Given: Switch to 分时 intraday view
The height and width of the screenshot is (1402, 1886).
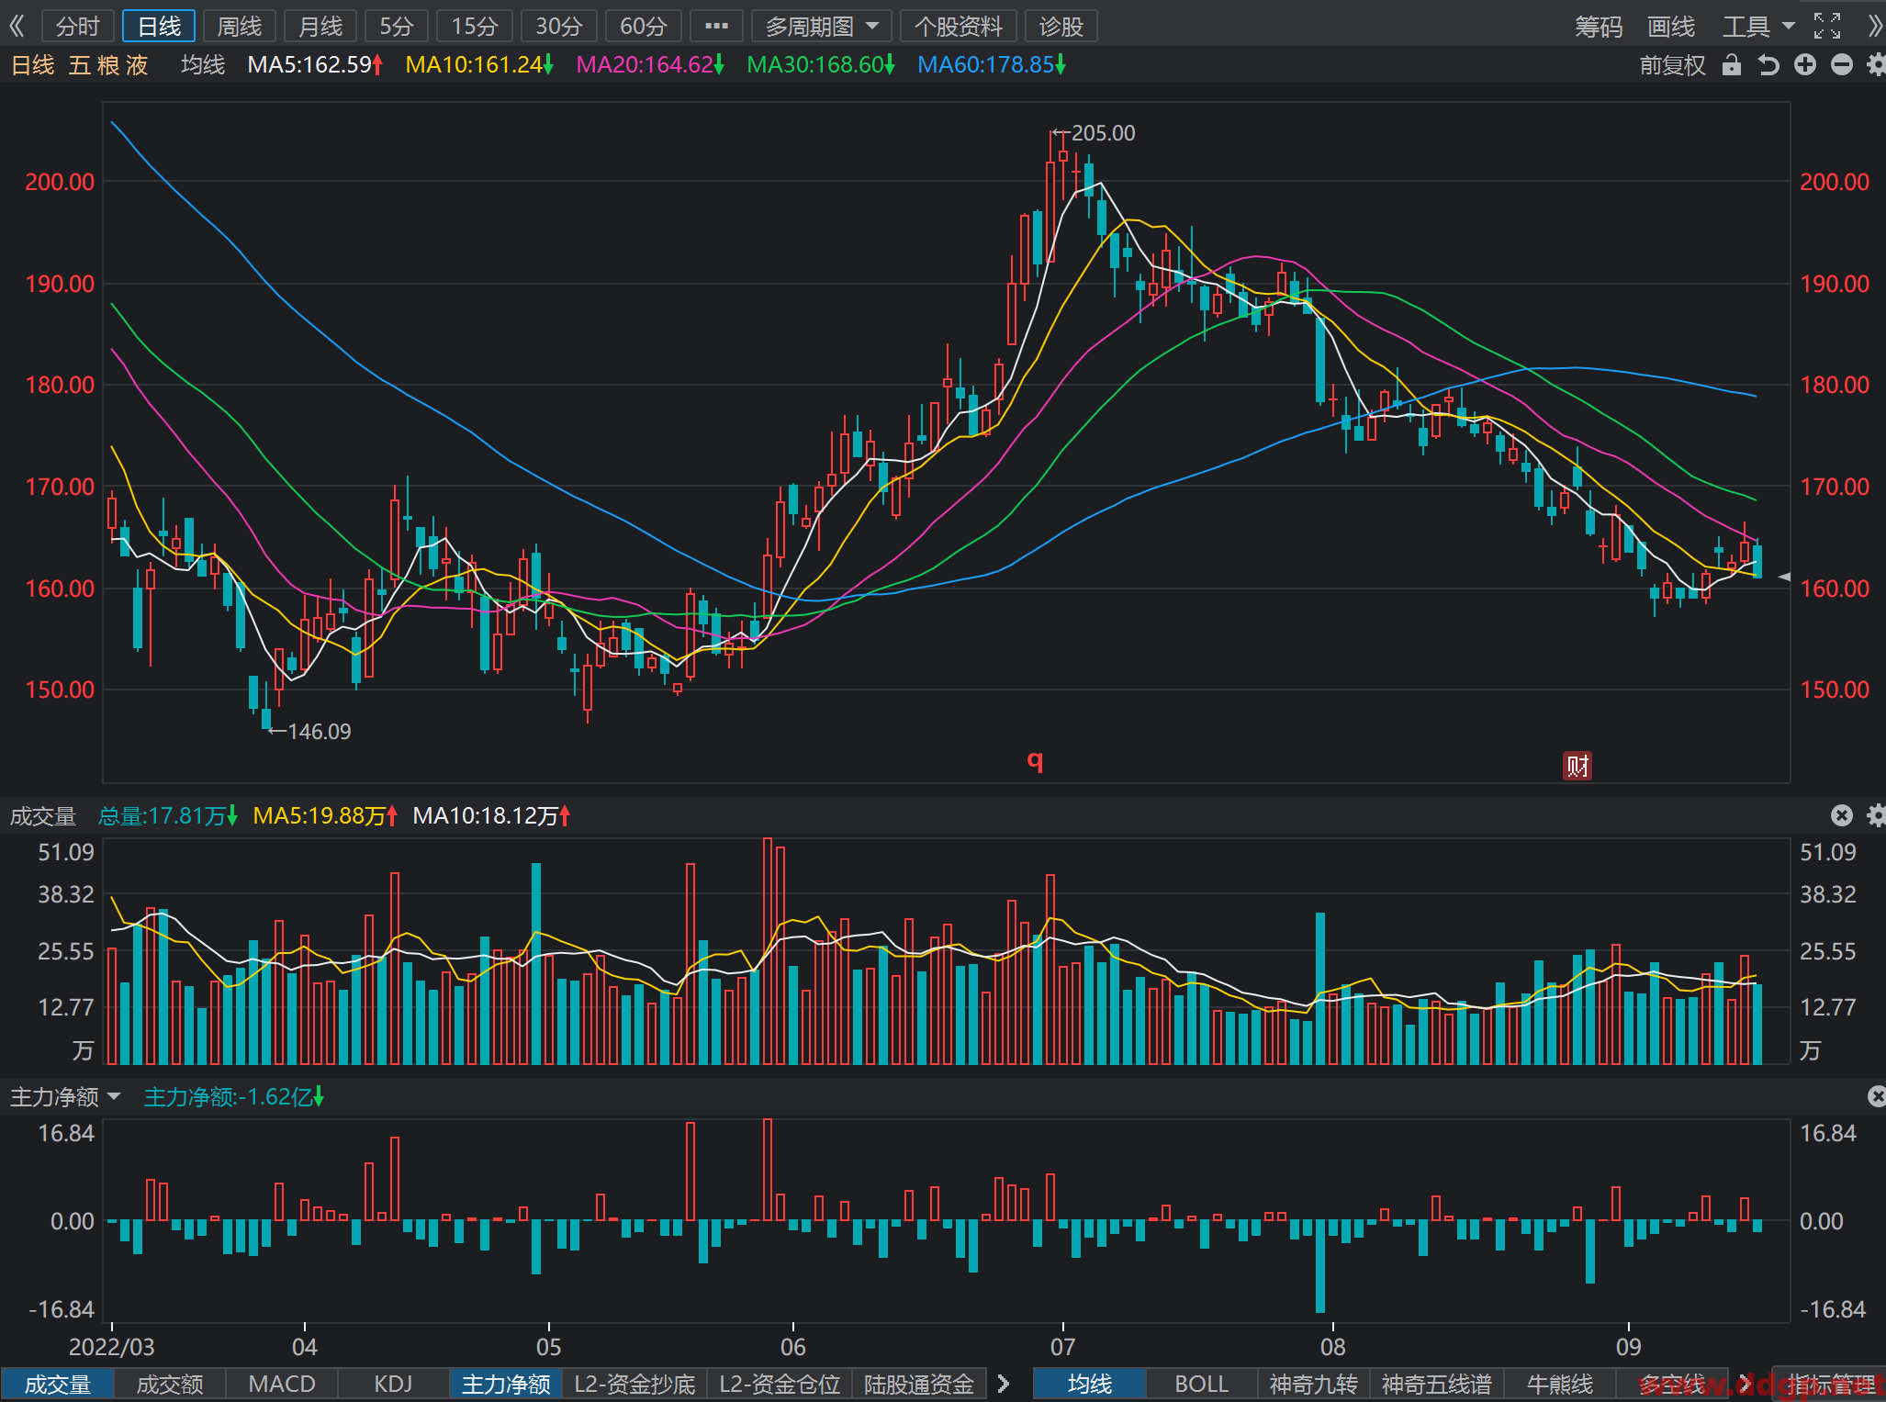Looking at the screenshot, I should (x=77, y=26).
